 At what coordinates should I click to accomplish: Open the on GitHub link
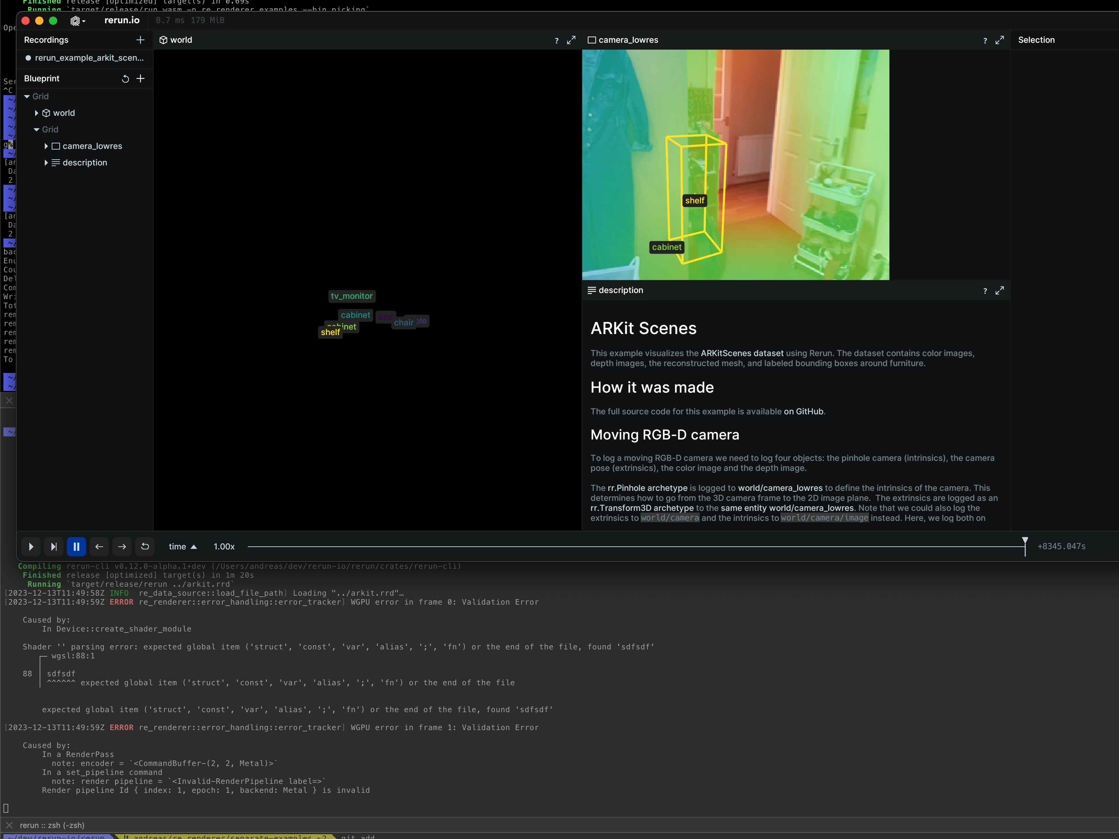coord(803,412)
